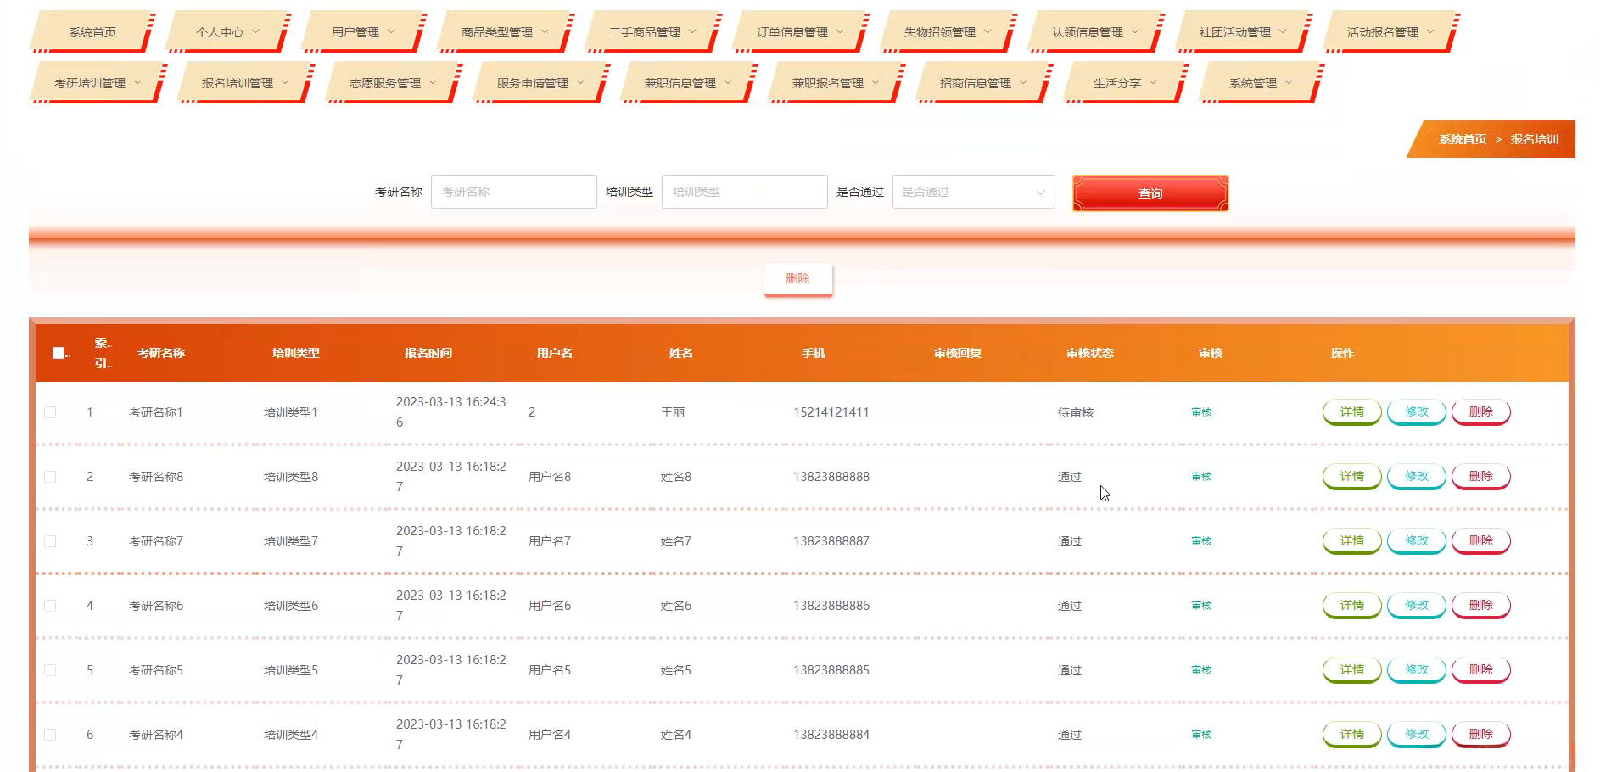This screenshot has height=772, width=1600.
Task: Click 审核 link for row 考研名称1
Action: [1201, 412]
